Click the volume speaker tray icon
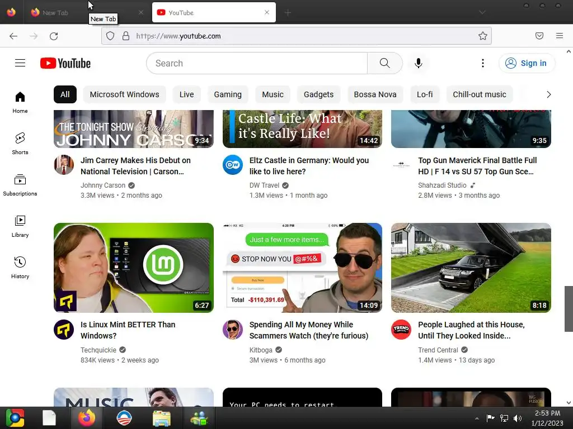 (x=518, y=418)
